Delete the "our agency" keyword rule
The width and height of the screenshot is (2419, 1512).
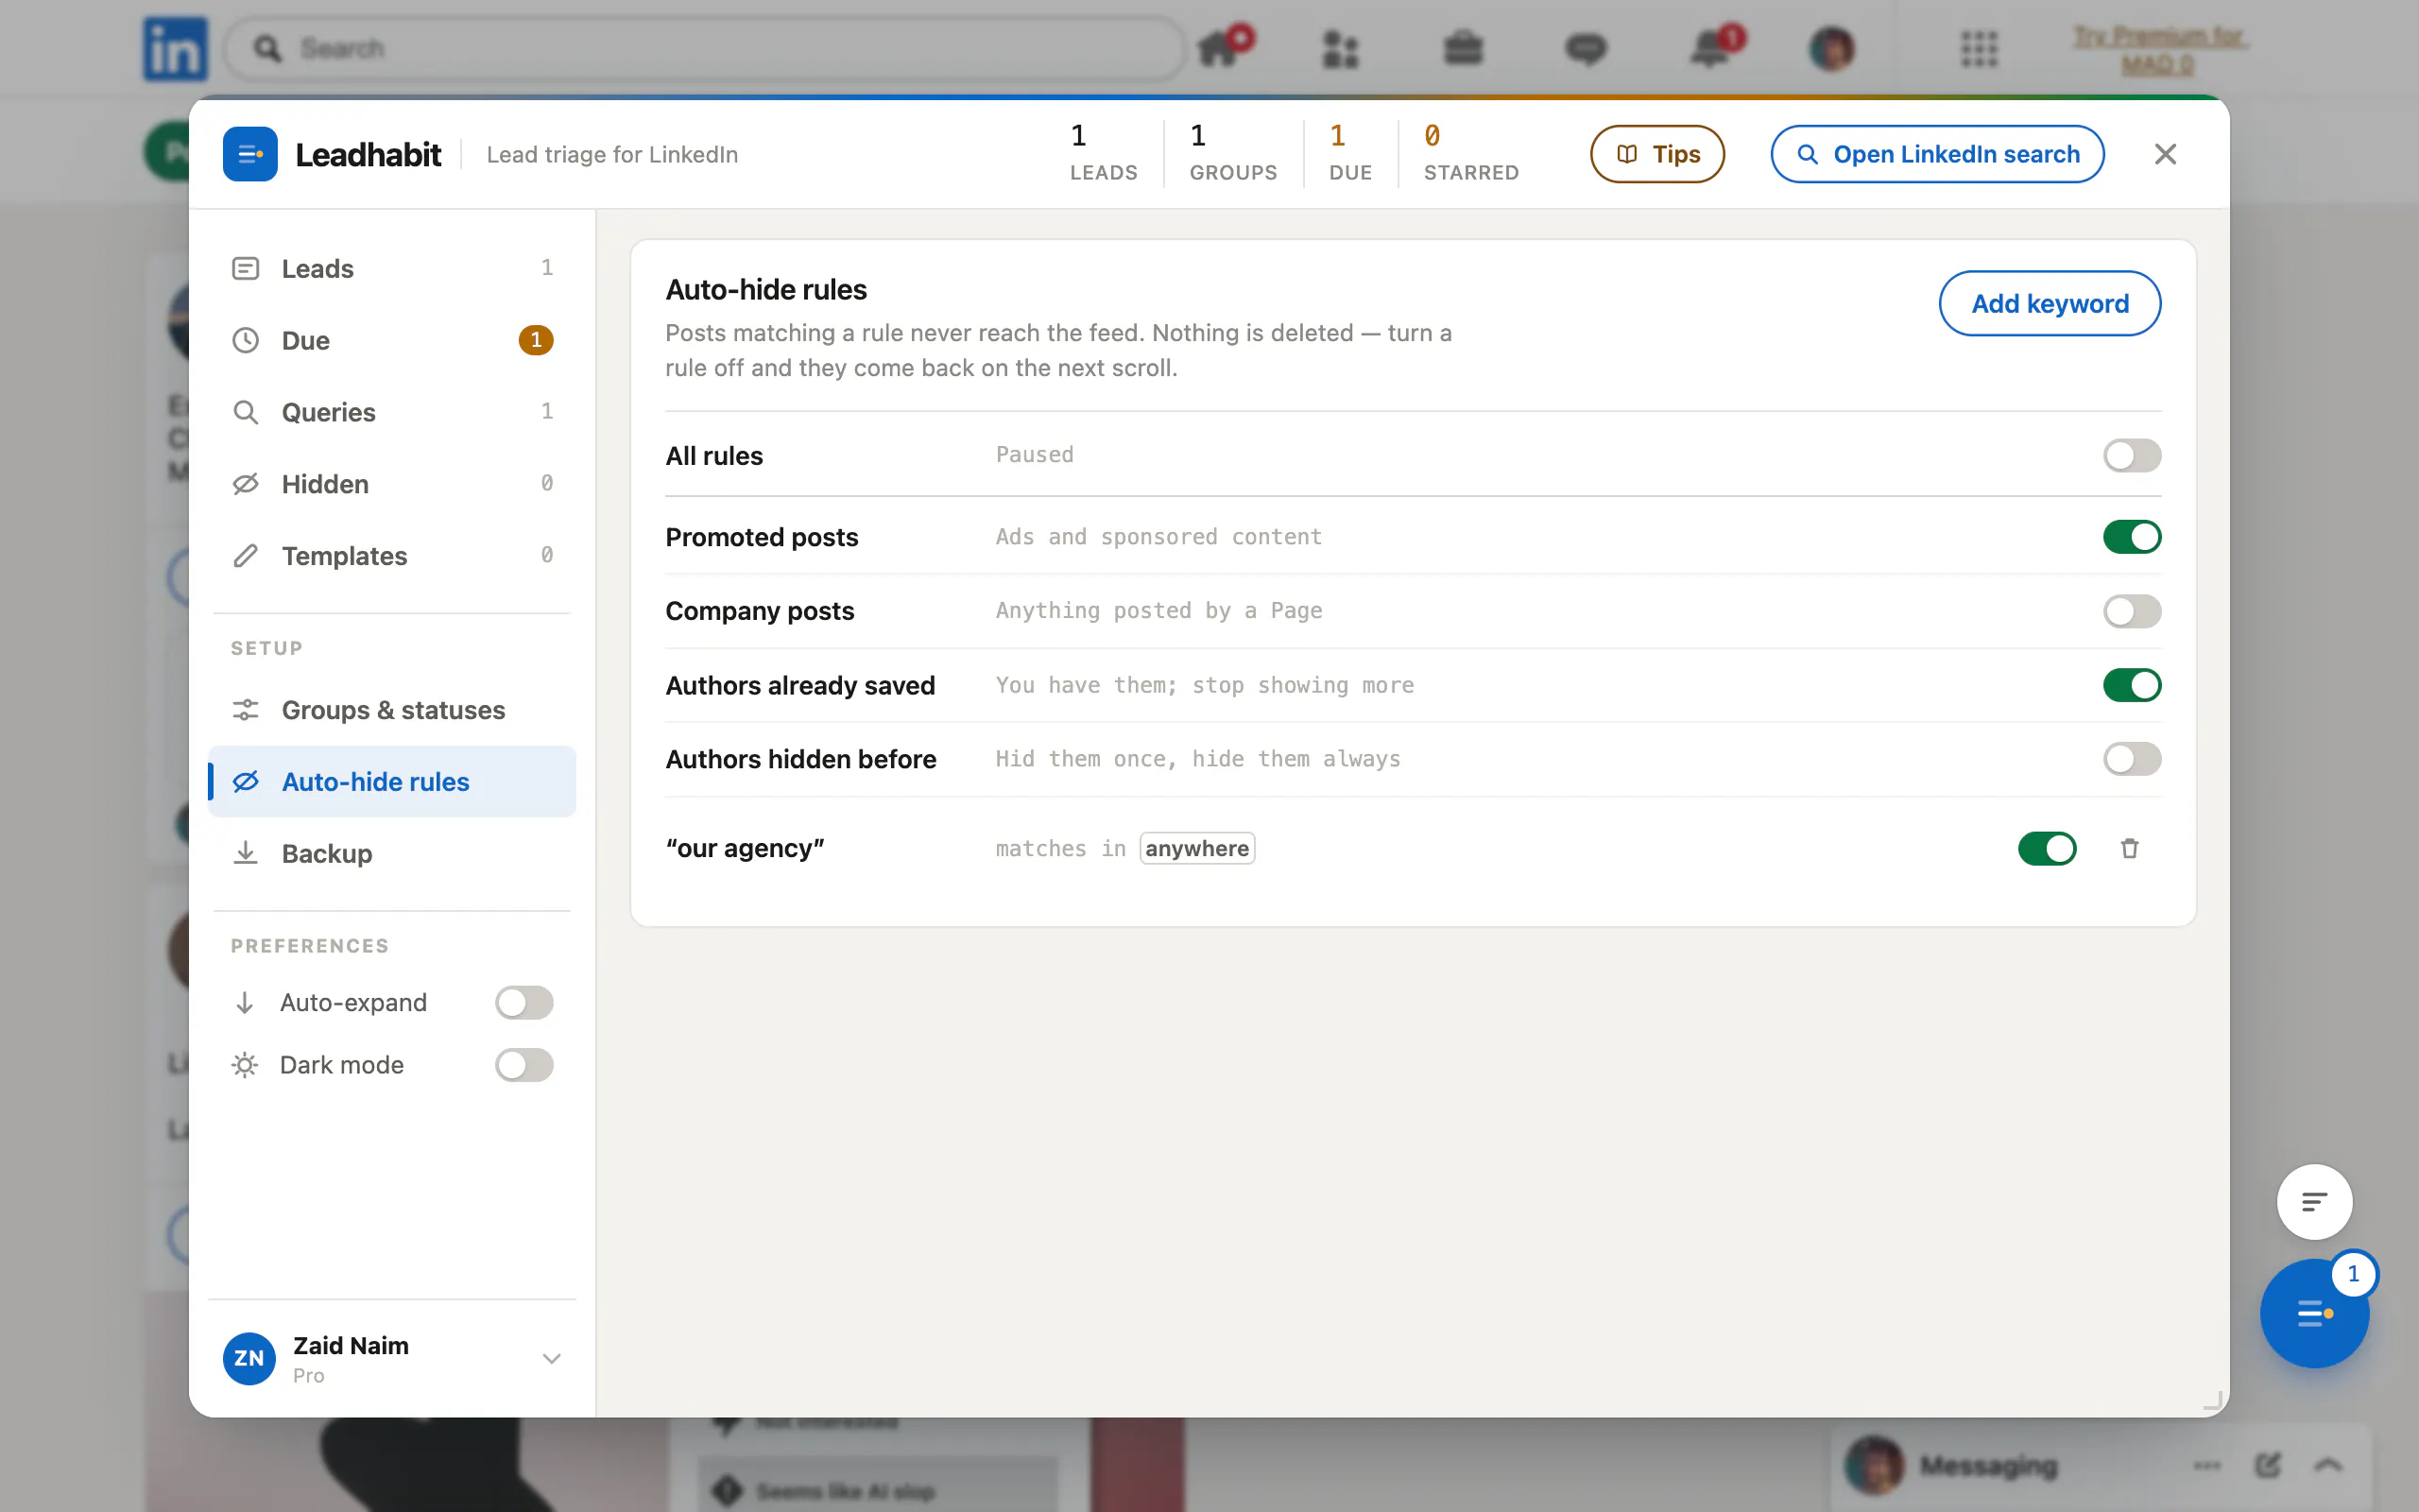(x=2130, y=848)
